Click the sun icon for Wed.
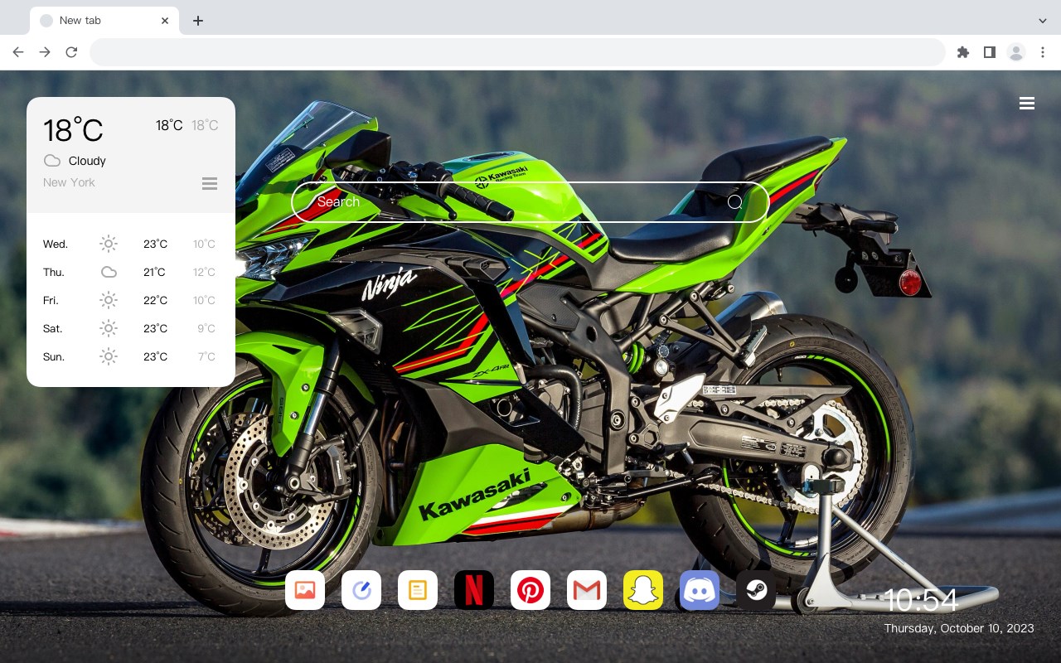This screenshot has height=663, width=1061. click(x=109, y=244)
